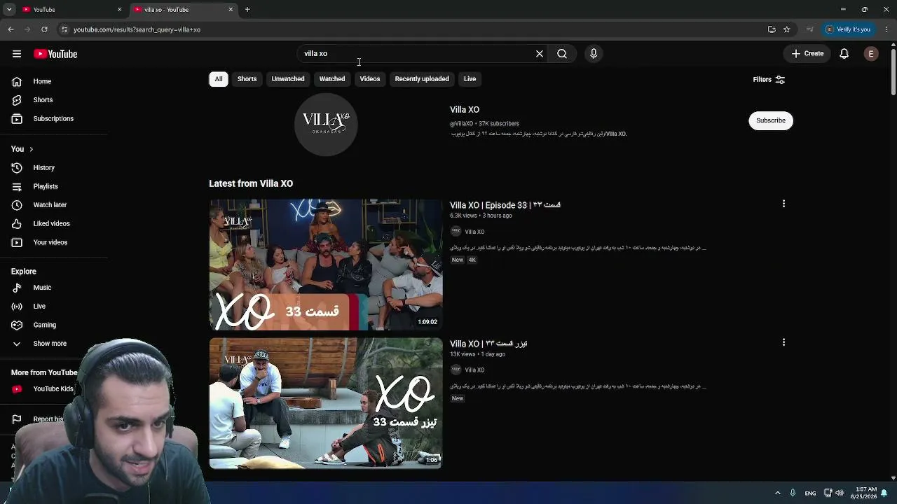Open Chrome's three-dot menu
The height and width of the screenshot is (504, 897).
(x=886, y=29)
